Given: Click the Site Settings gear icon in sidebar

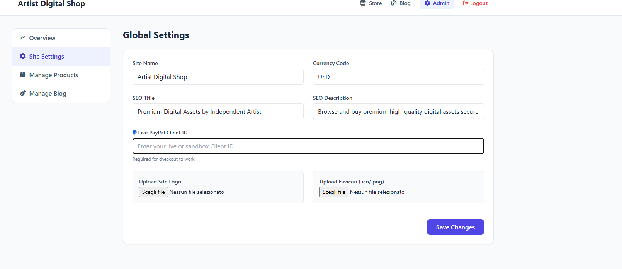Looking at the screenshot, I should click(x=23, y=56).
